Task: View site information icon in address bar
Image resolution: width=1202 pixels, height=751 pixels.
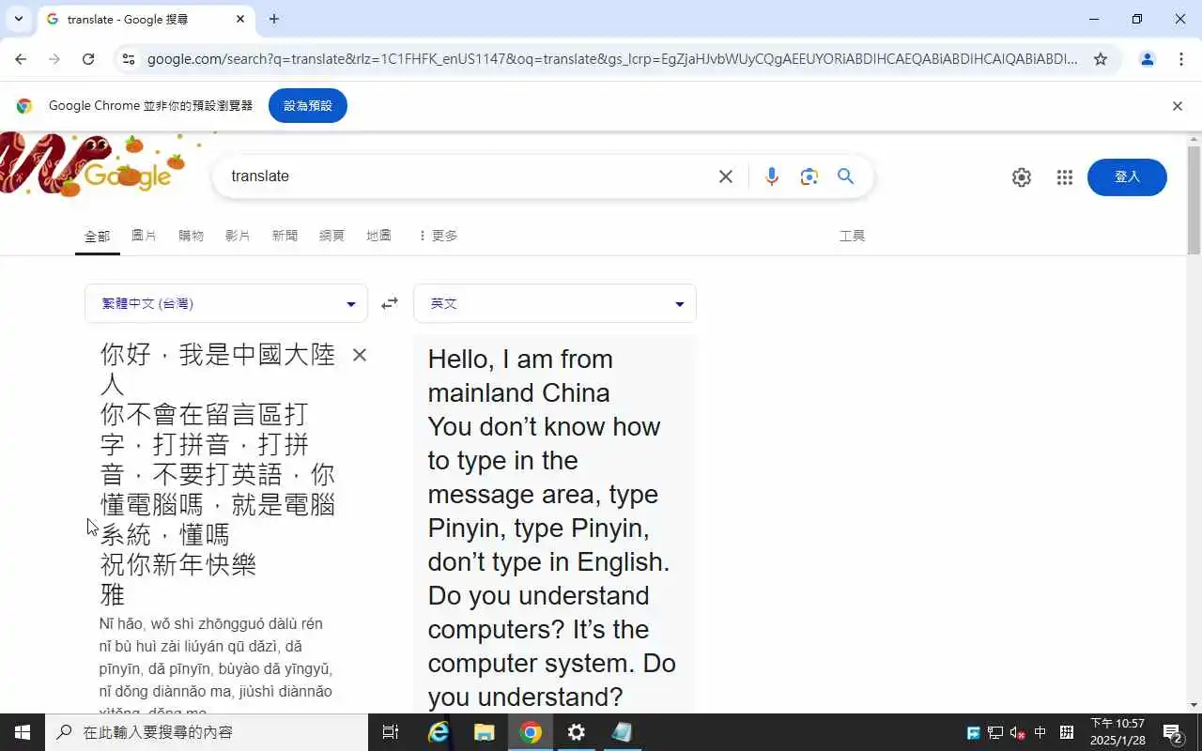Action: (129, 59)
